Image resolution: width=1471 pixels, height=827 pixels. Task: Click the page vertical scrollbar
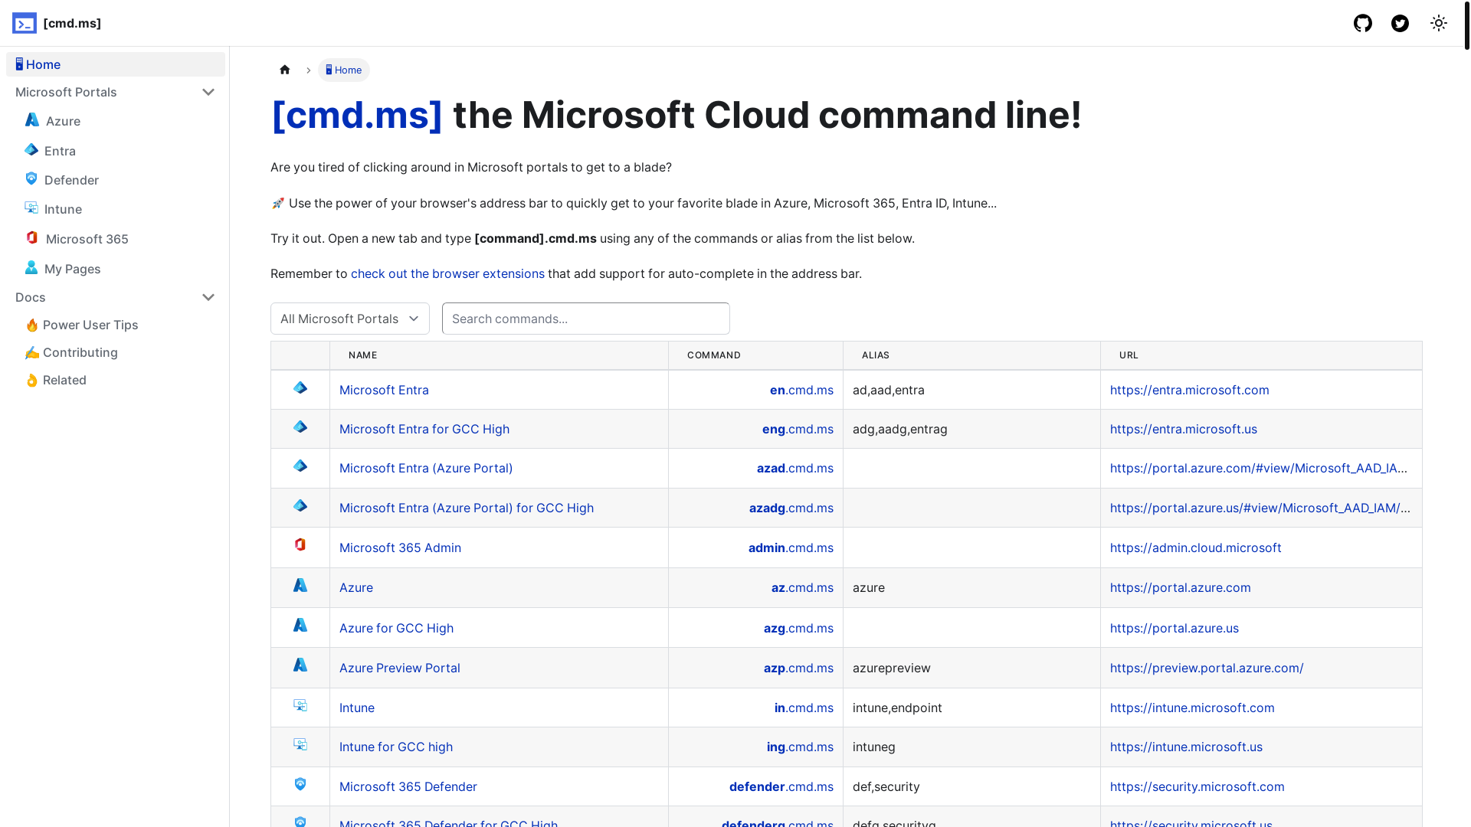click(x=1466, y=26)
